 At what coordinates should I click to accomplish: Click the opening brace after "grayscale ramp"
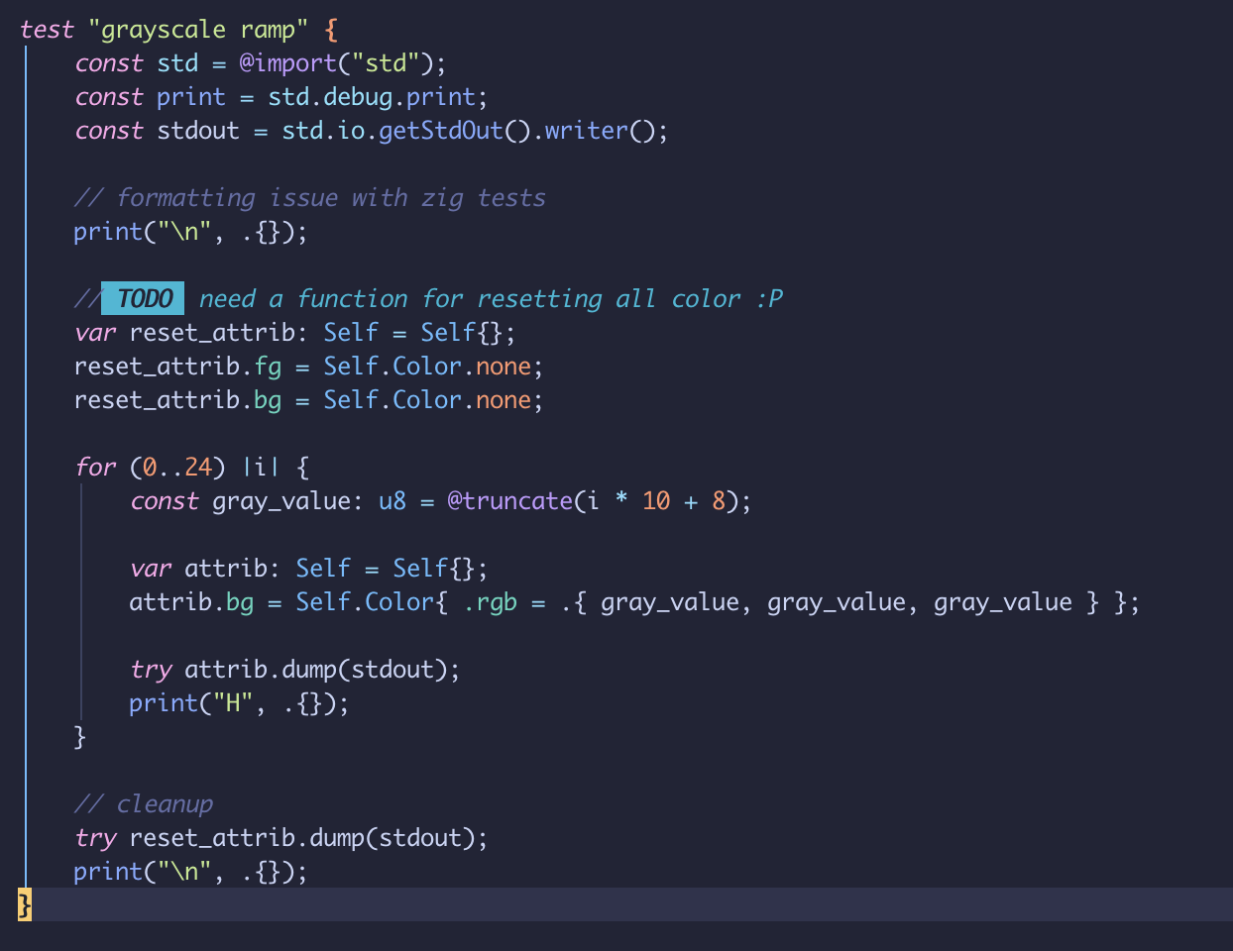point(331,30)
